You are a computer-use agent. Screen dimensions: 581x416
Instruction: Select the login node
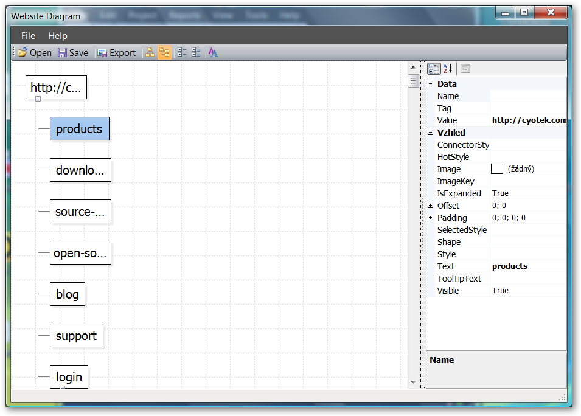coord(69,376)
